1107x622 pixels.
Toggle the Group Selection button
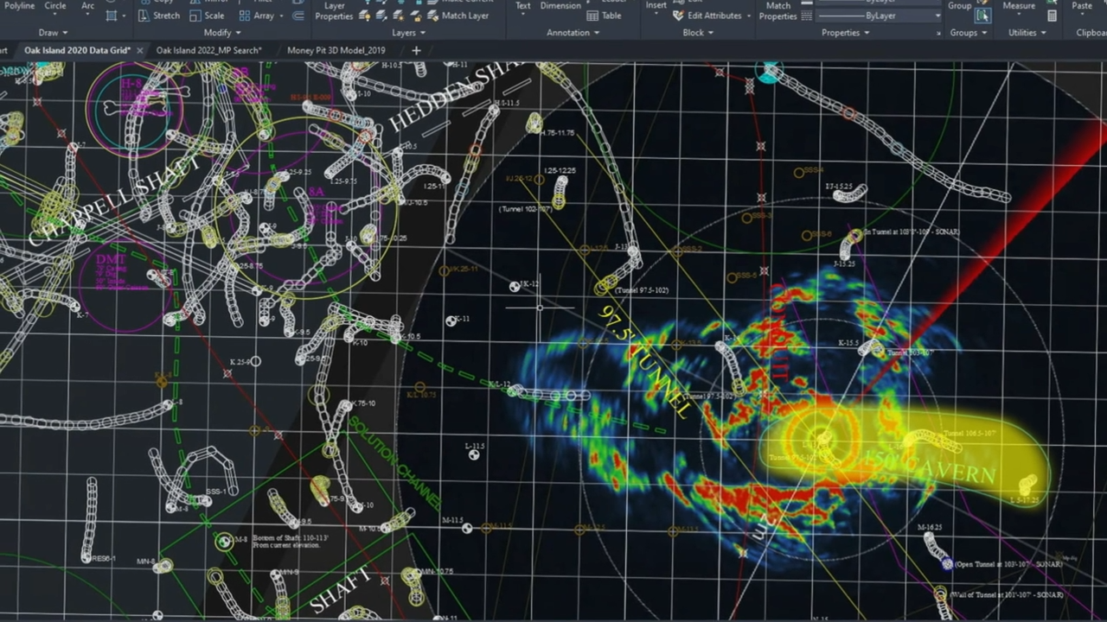click(982, 16)
